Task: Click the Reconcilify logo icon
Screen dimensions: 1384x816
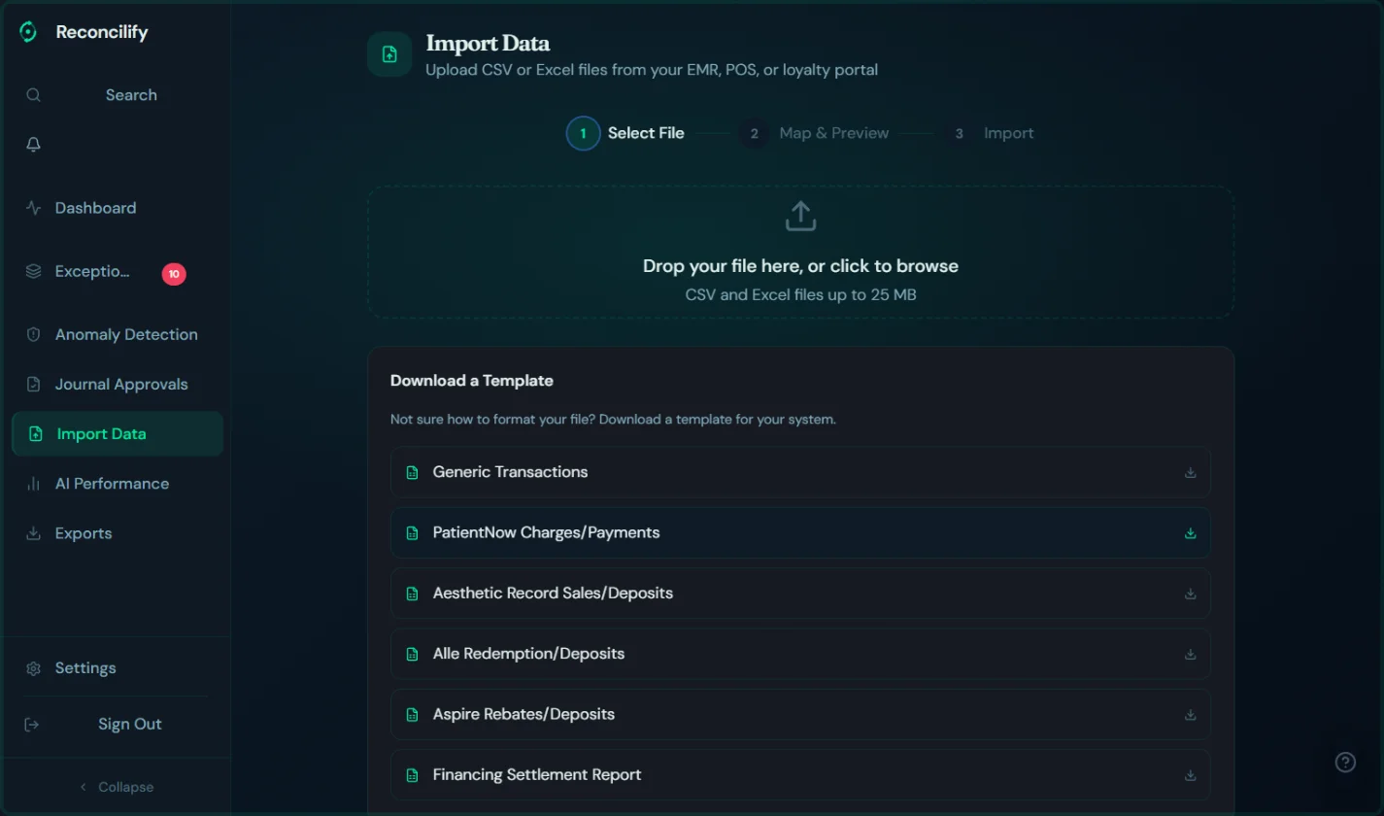Action: point(27,31)
